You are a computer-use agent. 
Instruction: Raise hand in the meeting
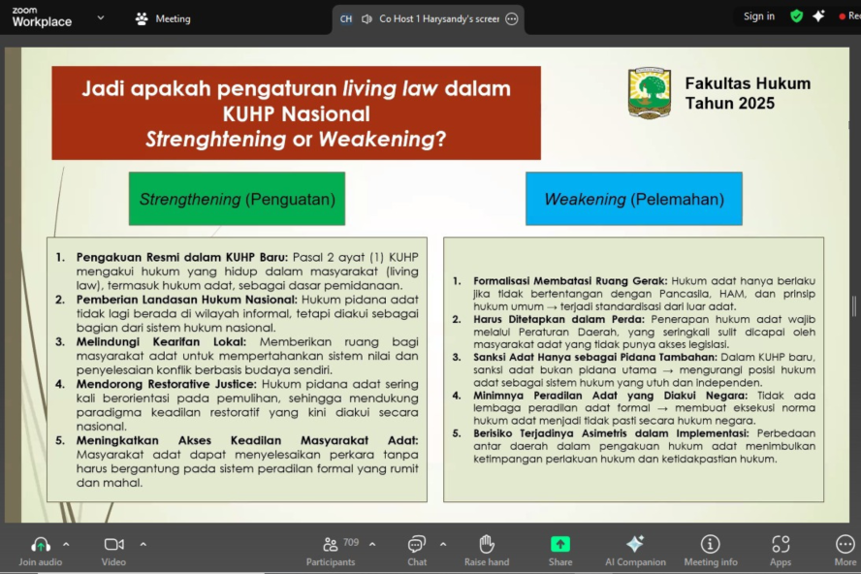pyautogui.click(x=487, y=545)
